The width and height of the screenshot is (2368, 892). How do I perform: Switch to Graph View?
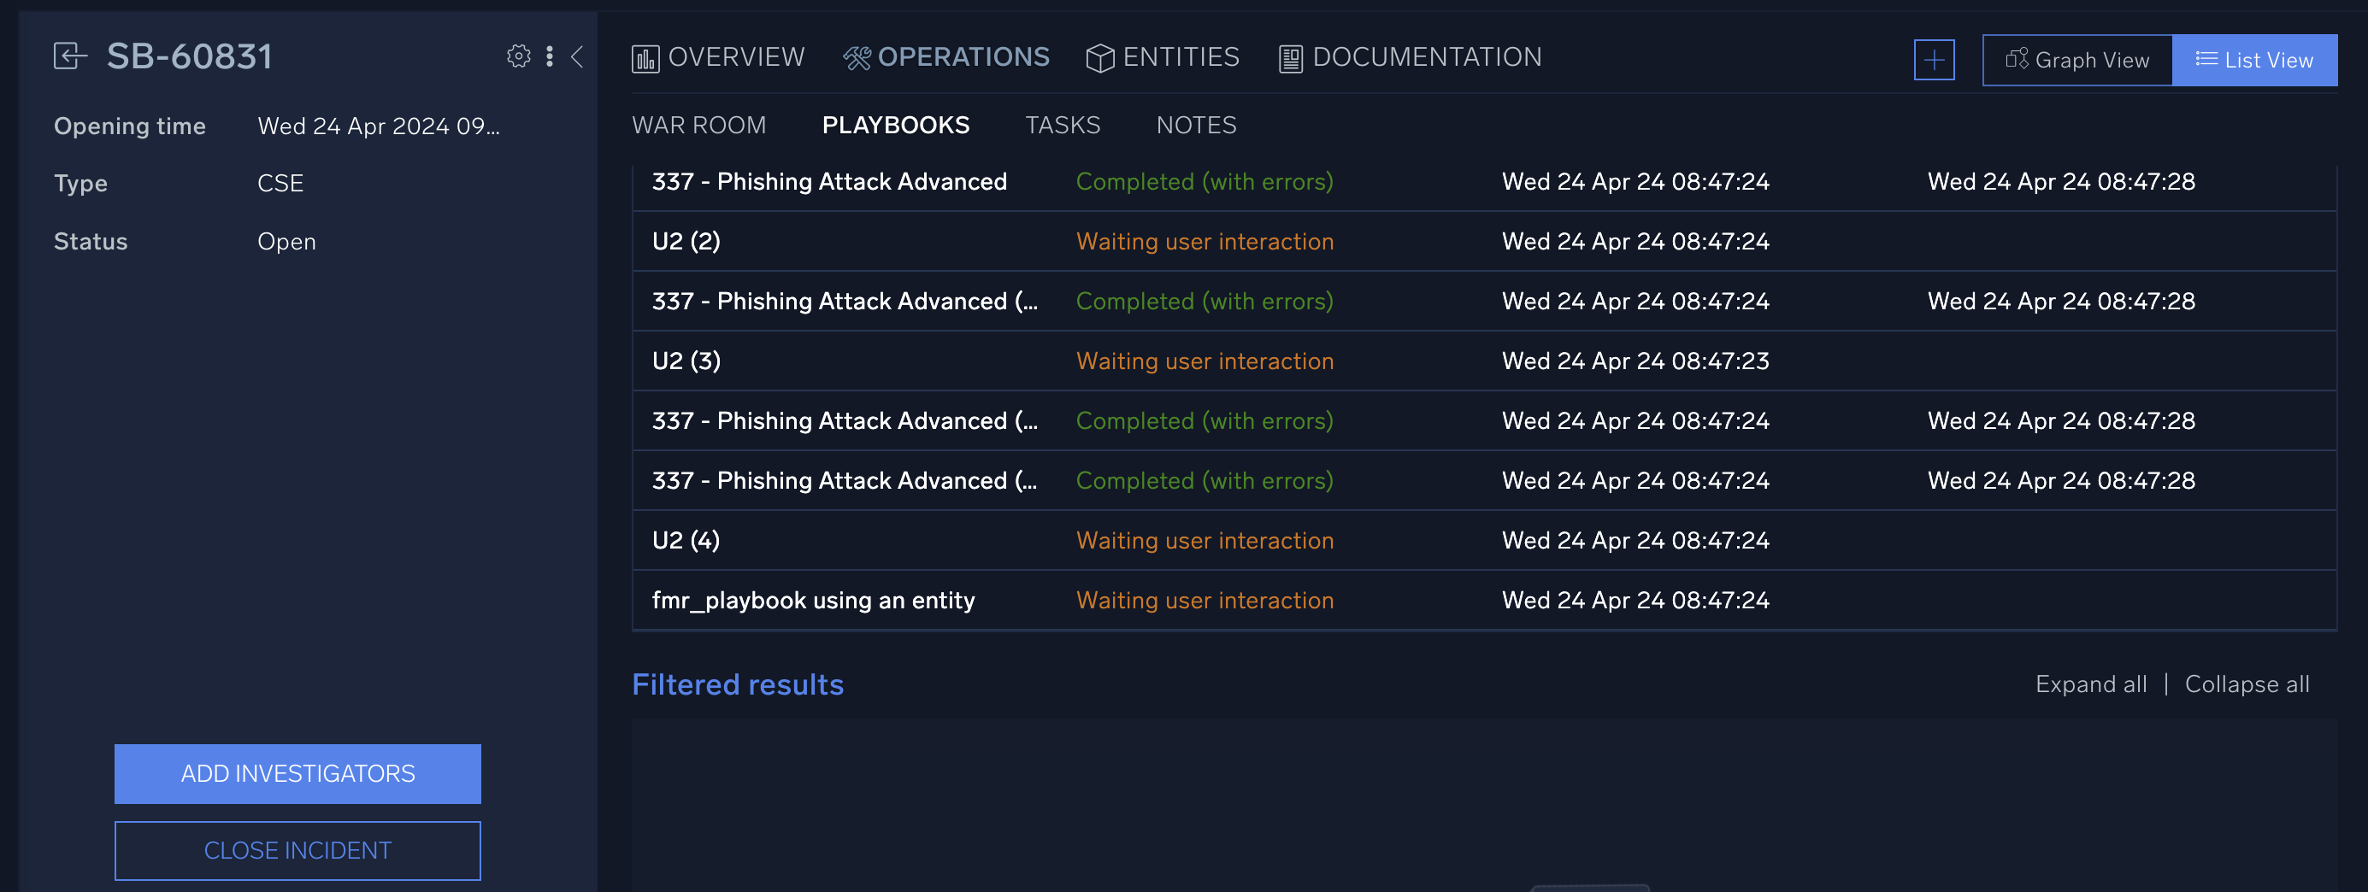tap(2076, 59)
